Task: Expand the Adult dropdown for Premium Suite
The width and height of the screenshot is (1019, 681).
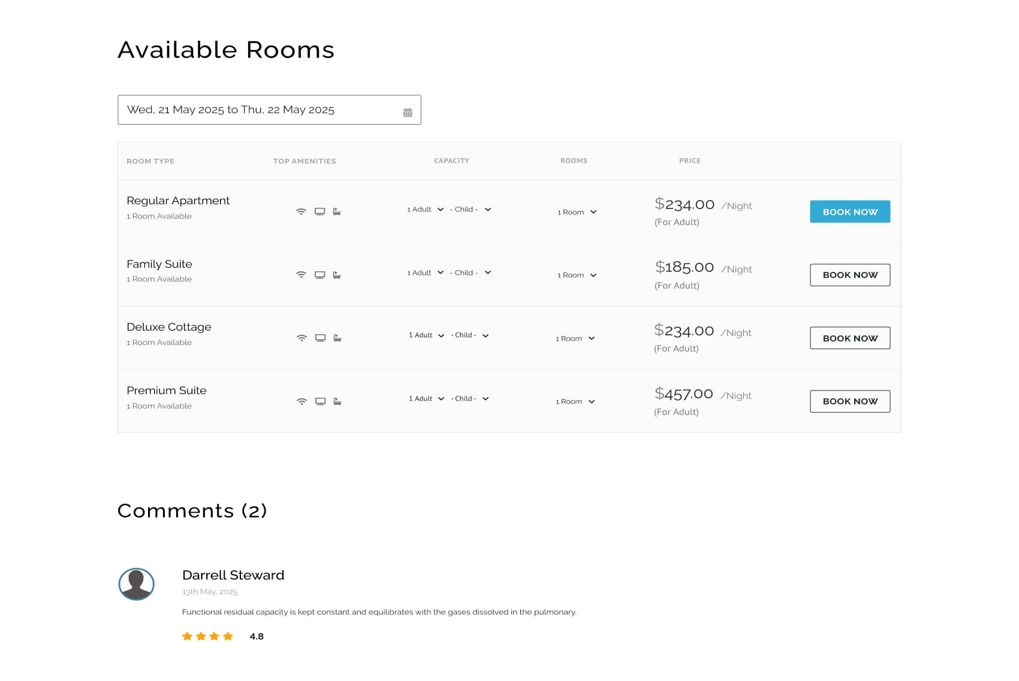Action: 427,399
